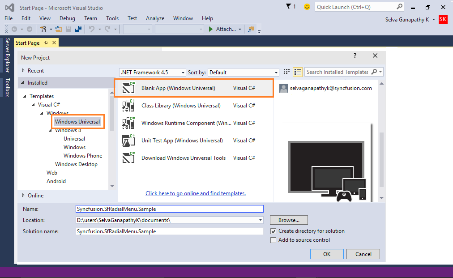Viewport: 453px width, 278px height.
Task: Enable Add to source control checkbox
Action: [274, 240]
